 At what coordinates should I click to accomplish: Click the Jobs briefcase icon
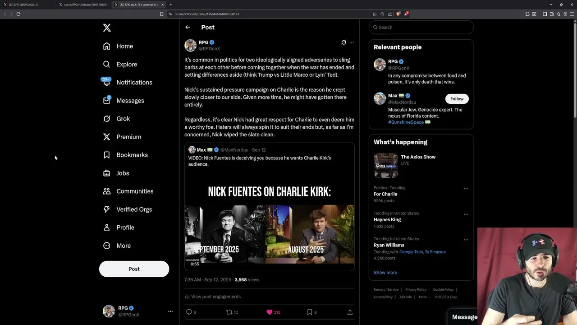click(106, 173)
